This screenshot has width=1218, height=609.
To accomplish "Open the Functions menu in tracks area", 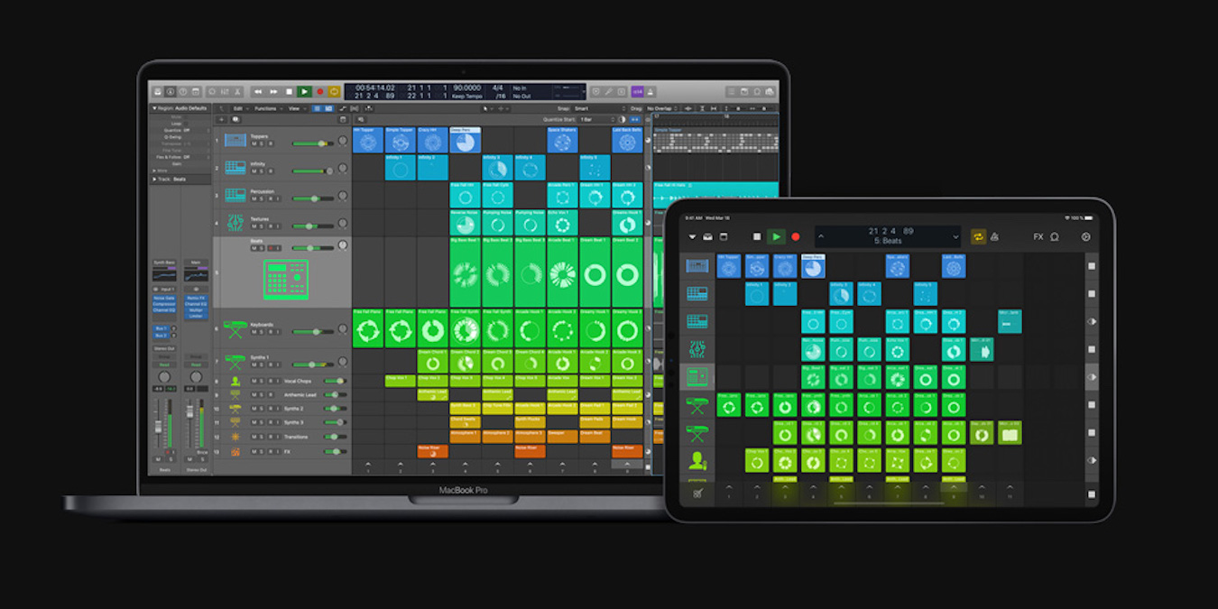I will tap(266, 108).
